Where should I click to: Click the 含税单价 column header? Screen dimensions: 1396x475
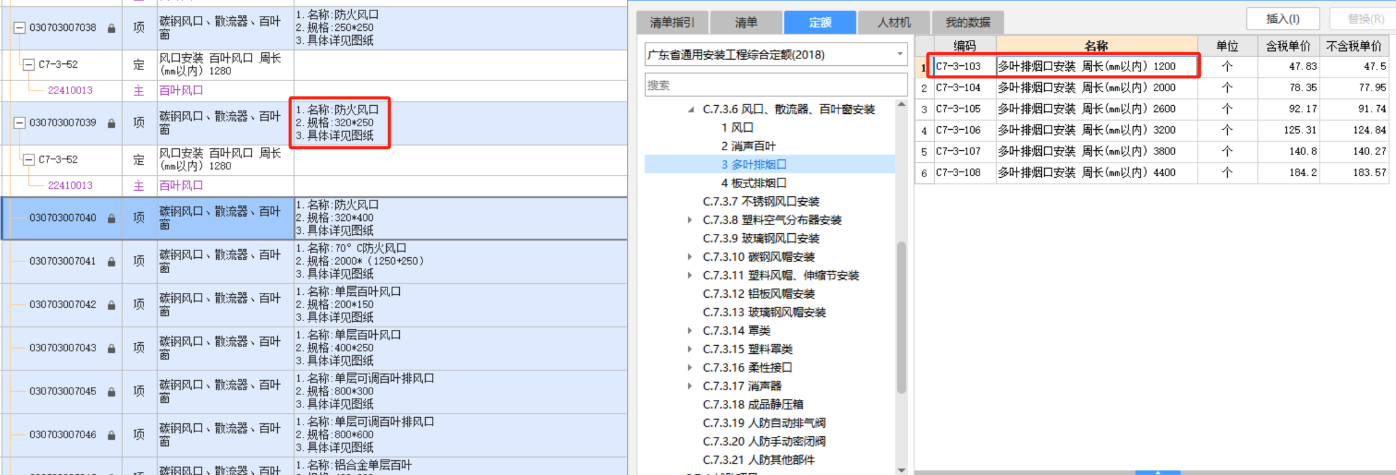1288,46
